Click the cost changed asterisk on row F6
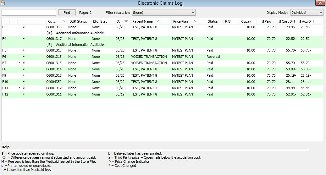The image size is (326, 175). [x=24, y=57]
